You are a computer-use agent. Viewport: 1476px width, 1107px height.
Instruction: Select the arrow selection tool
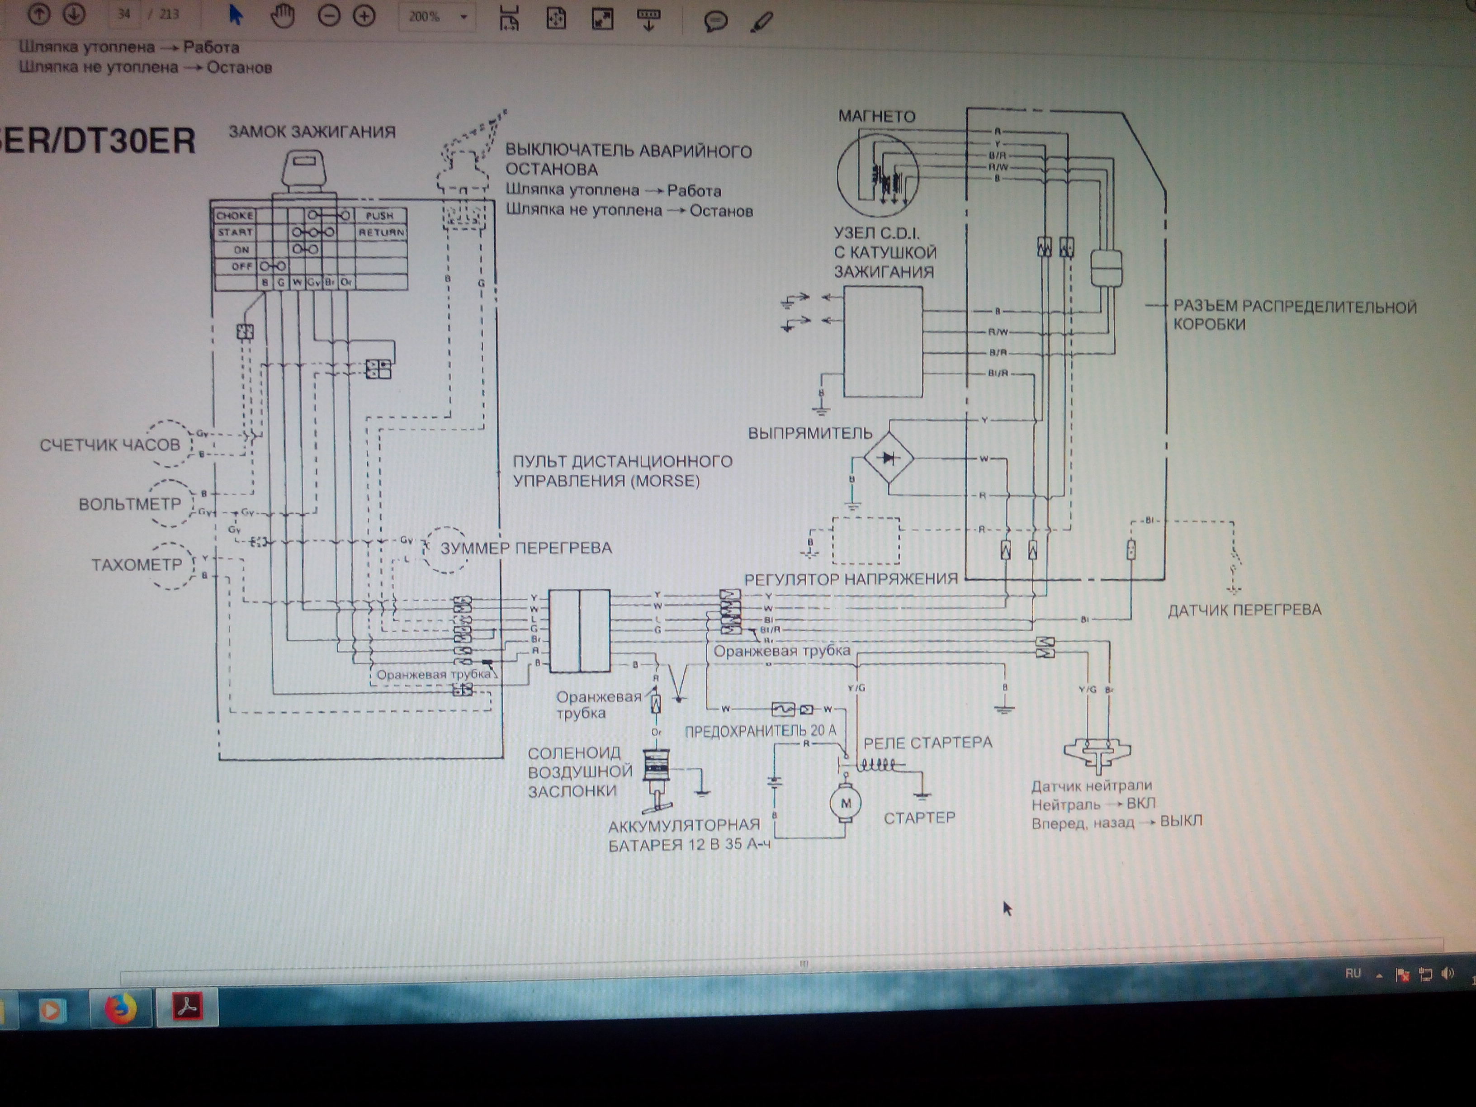tap(235, 14)
